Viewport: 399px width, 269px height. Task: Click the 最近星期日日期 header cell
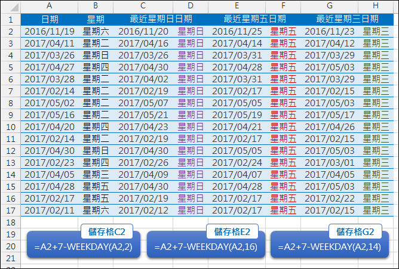pos(161,20)
